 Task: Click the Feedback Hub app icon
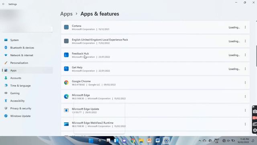tap(66, 55)
